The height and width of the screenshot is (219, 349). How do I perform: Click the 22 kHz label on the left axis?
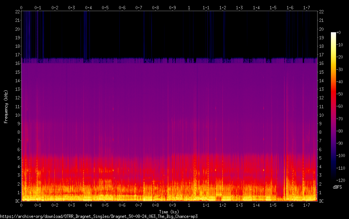point(17,12)
